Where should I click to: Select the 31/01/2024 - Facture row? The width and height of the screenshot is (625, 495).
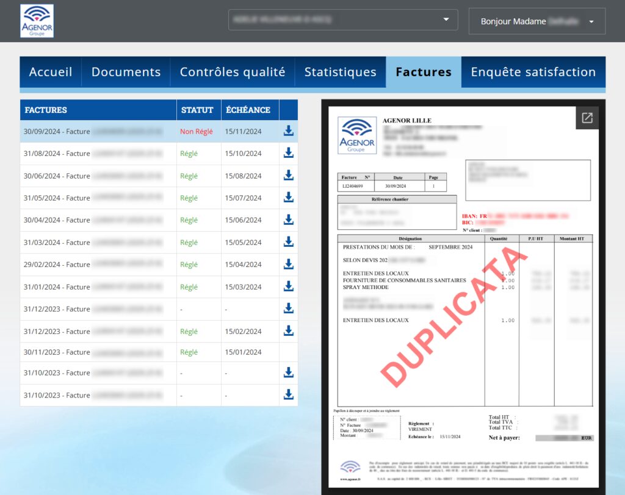coord(159,287)
